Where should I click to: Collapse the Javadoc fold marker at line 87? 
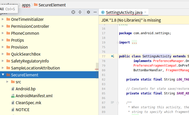[118, 103]
